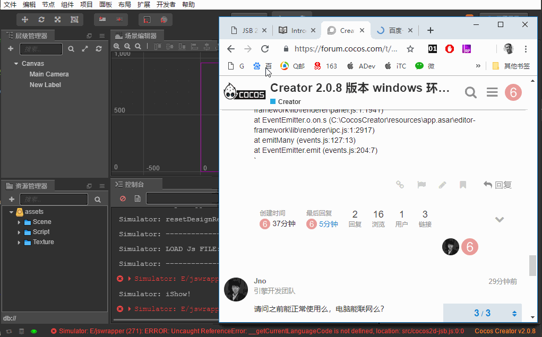Reload the forum page

pos(265,49)
